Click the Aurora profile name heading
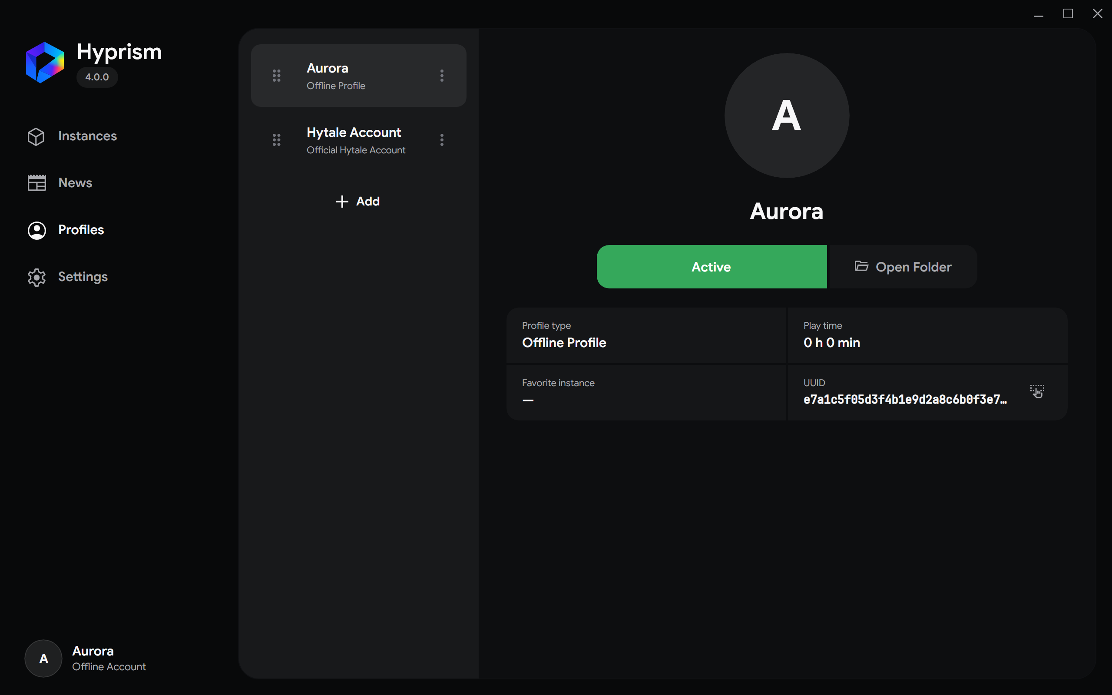Image resolution: width=1112 pixels, height=695 pixels. click(x=787, y=212)
